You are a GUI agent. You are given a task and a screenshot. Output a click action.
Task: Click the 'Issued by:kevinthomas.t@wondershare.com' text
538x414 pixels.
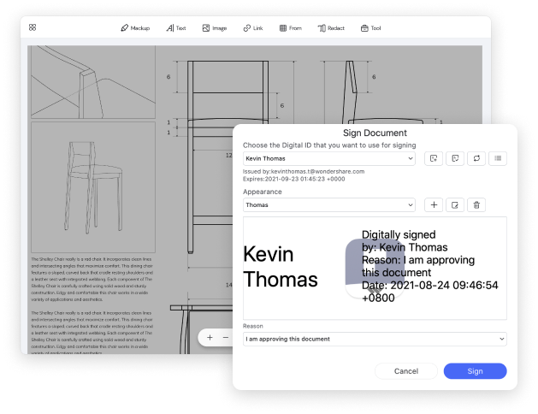[304, 171]
